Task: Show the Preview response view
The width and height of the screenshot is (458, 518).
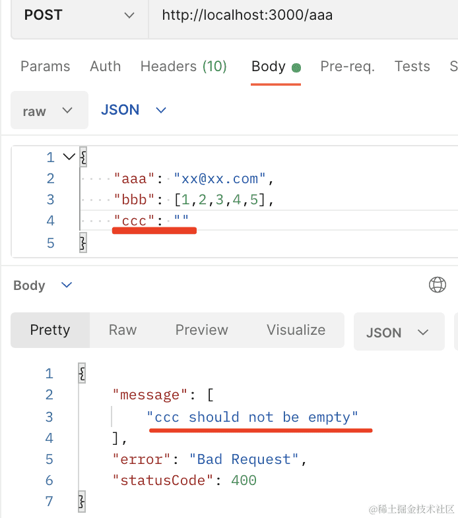Action: [201, 330]
